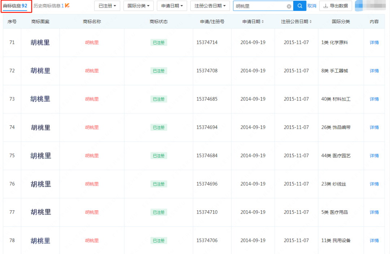Click the 1类 化学原料 class cell
This screenshot has width=390, height=254.
(334, 43)
